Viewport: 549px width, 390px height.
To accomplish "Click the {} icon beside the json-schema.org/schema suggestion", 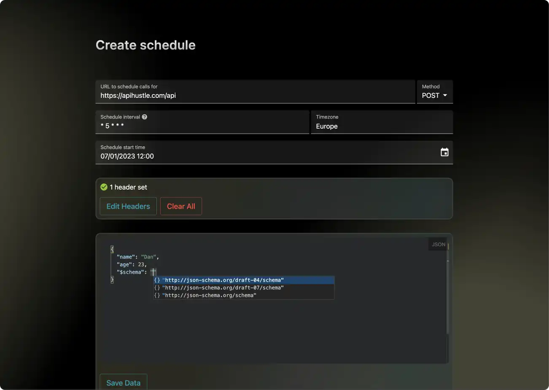I will [157, 295].
